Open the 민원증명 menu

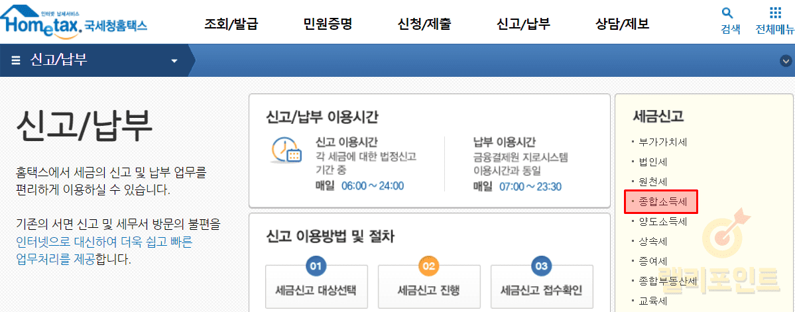(x=327, y=25)
